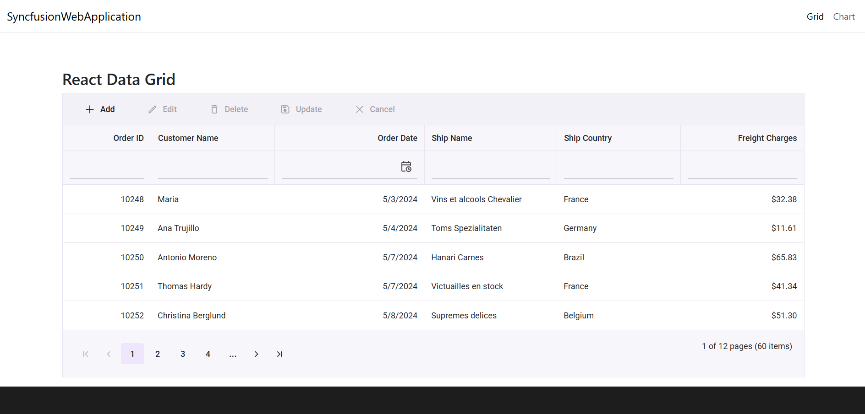Go to page 2 in pager

click(158, 354)
